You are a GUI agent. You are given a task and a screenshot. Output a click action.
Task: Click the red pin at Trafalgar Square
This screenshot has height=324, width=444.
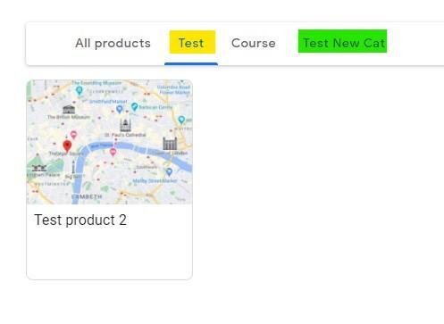click(67, 145)
